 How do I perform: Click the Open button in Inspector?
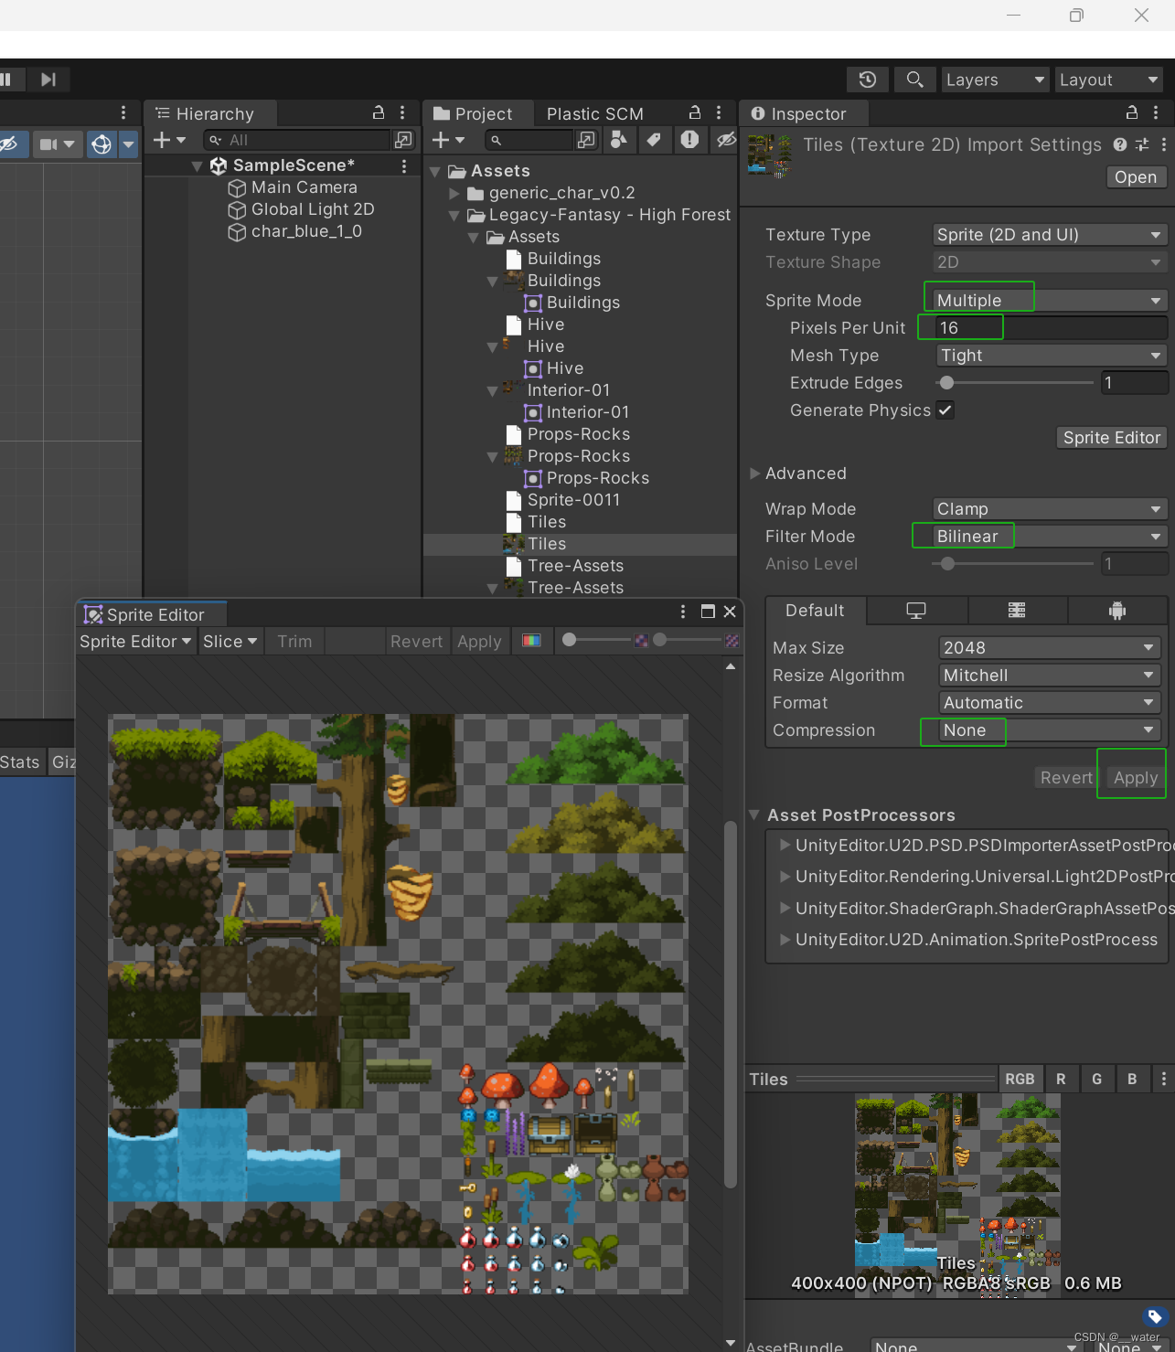(x=1136, y=177)
